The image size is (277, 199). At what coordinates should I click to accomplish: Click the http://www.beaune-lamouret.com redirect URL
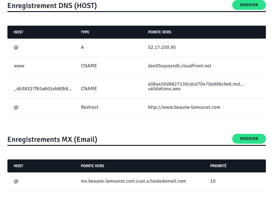pos(184,107)
